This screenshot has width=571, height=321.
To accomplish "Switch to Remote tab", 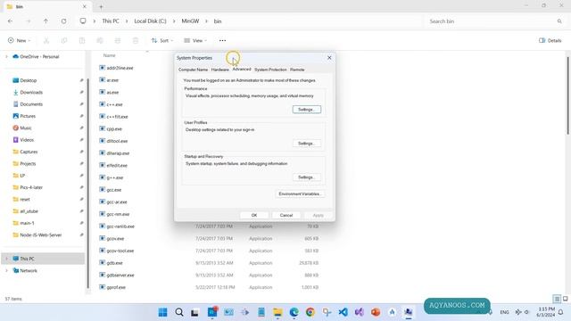I will pyautogui.click(x=297, y=70).
